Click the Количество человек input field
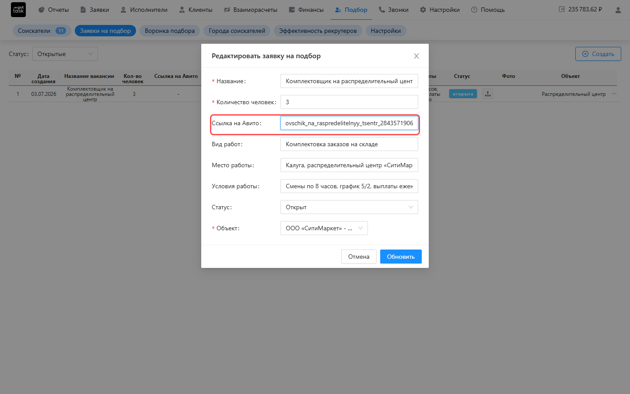The image size is (630, 394). pos(349,102)
